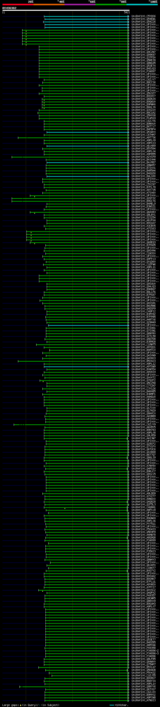Select the UniRef100_P34896-3 label
The width and height of the screenshot is (160, 707).
click(x=145, y=654)
